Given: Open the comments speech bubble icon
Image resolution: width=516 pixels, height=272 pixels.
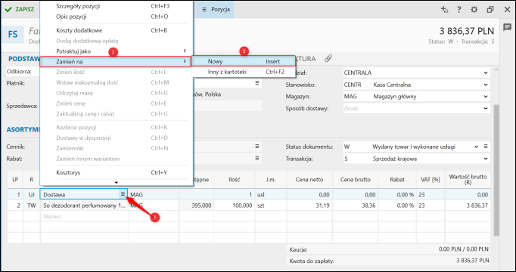Looking at the screenshot, I should (x=507, y=27).
